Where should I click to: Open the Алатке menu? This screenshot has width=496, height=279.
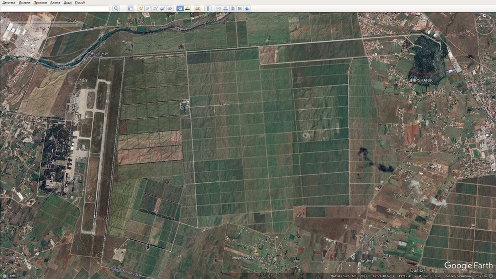click(55, 2)
